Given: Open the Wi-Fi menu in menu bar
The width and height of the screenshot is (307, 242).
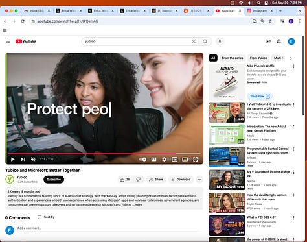Looking at the screenshot, I should click(x=241, y=3).
